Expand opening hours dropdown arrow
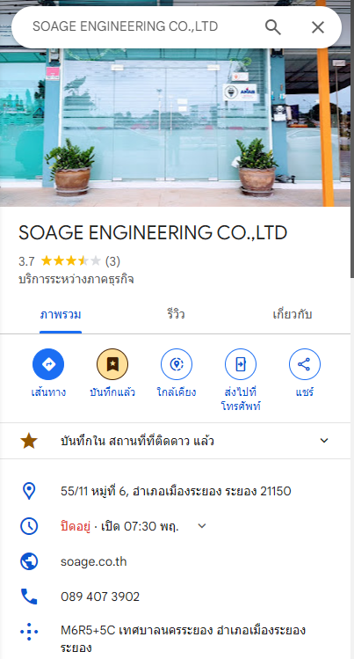This screenshot has width=354, height=659. point(202,526)
